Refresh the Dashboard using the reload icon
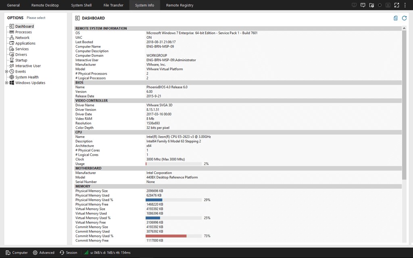The height and width of the screenshot is (258, 413). coord(404,18)
